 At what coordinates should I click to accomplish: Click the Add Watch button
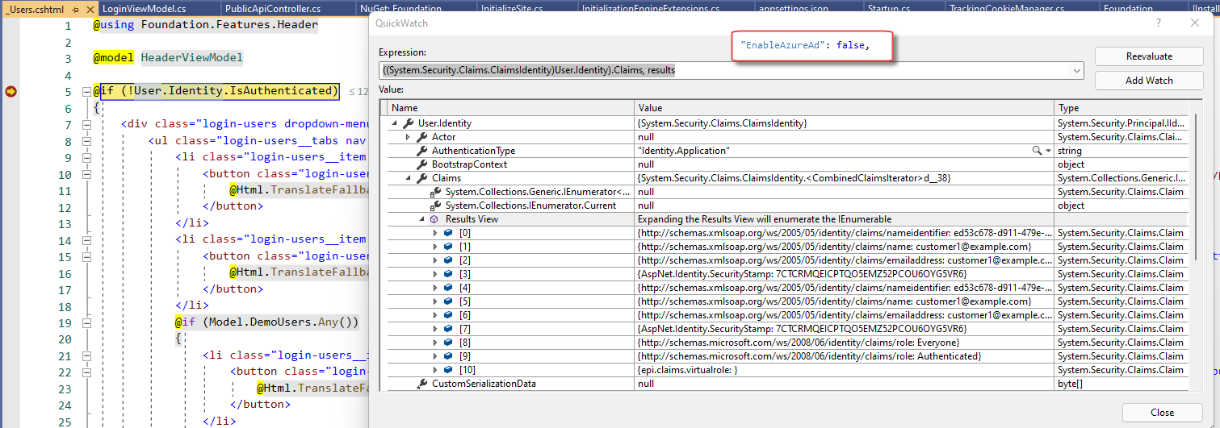coord(1148,81)
